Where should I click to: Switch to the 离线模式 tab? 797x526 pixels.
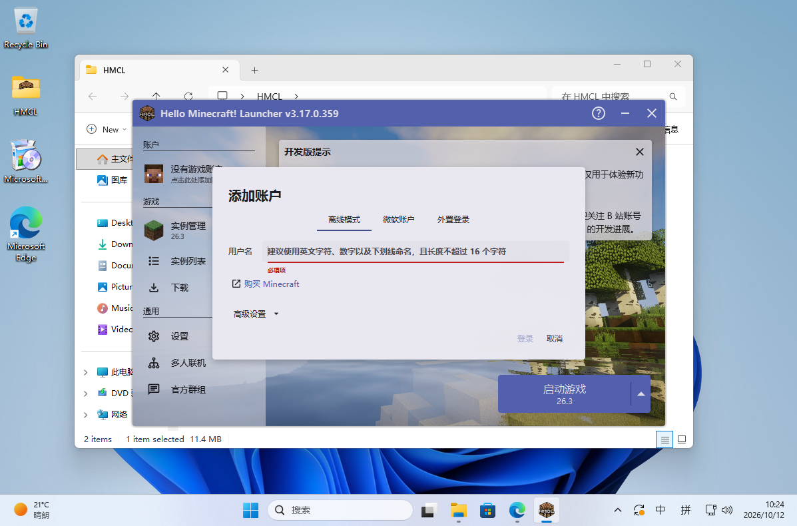344,220
